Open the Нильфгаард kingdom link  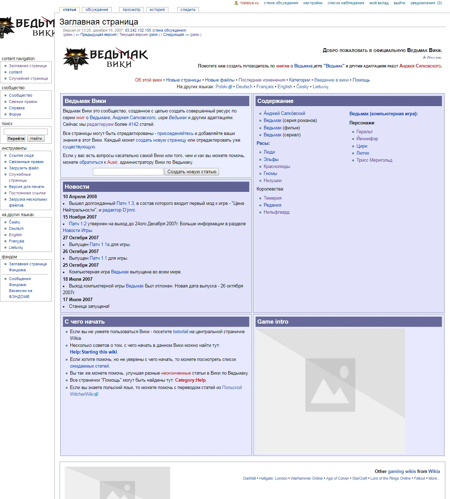277,212
